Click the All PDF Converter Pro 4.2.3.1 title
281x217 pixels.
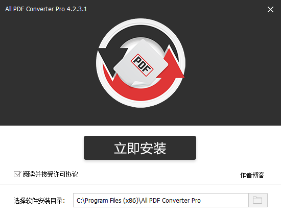pyautogui.click(x=46, y=9)
